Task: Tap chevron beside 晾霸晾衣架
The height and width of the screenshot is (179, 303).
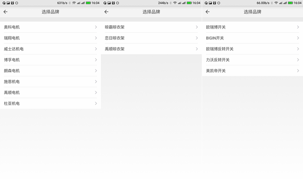Action: tap(197, 27)
